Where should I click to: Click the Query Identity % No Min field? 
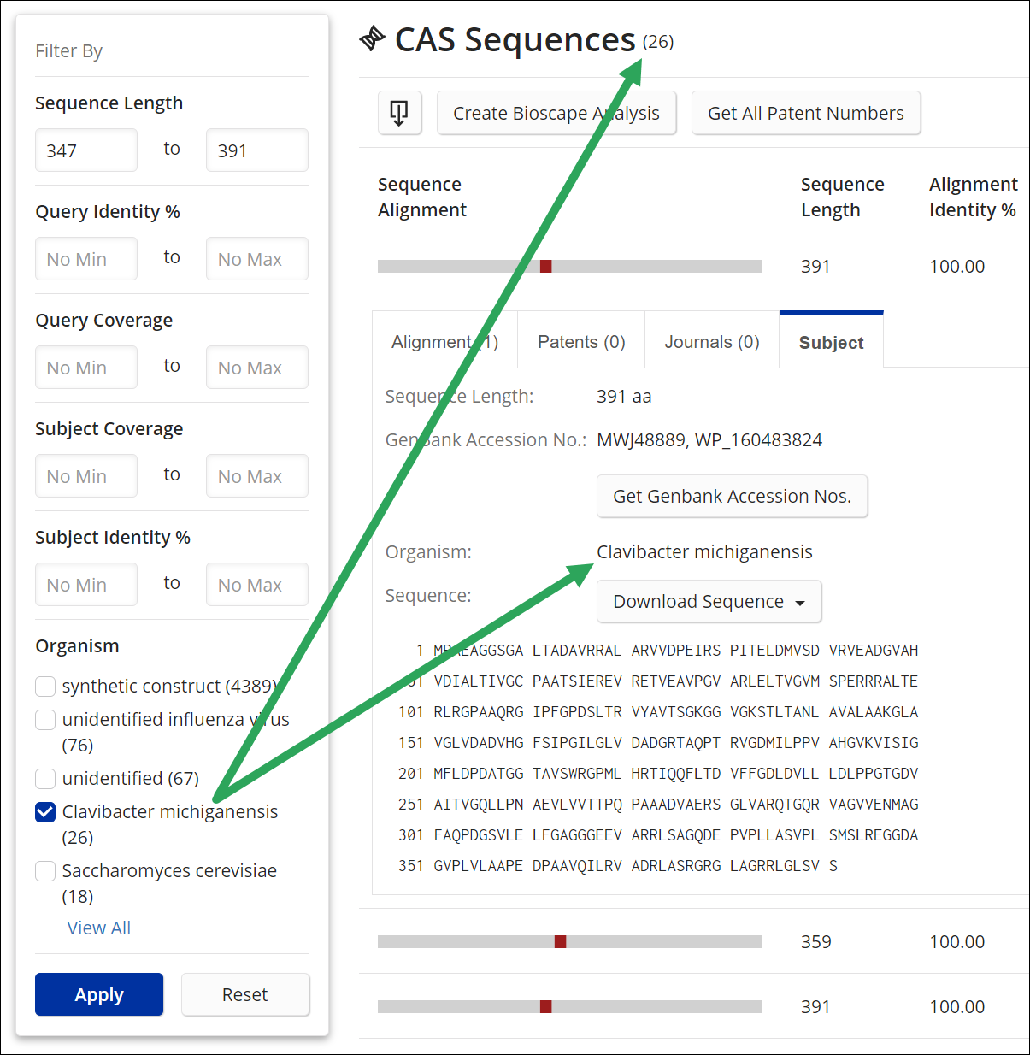click(86, 259)
